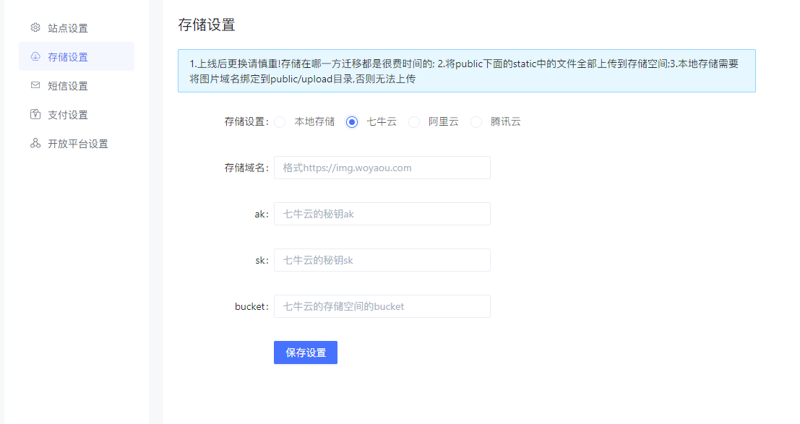Click the cloud icon beside 存储设置
This screenshot has height=424, width=800.
pos(35,56)
